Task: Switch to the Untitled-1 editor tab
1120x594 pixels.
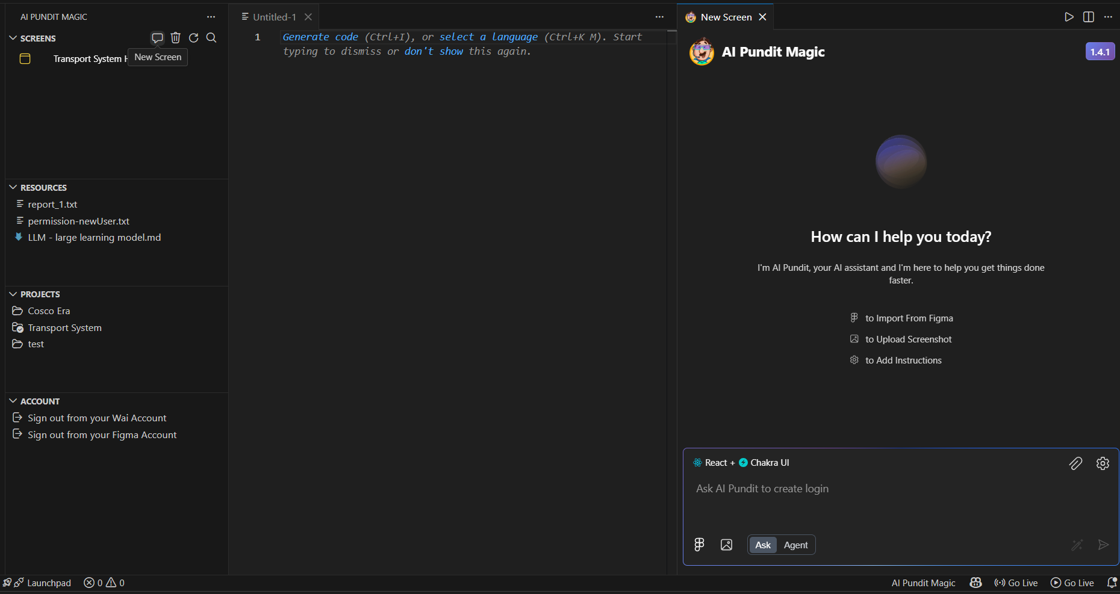Action: click(x=274, y=17)
